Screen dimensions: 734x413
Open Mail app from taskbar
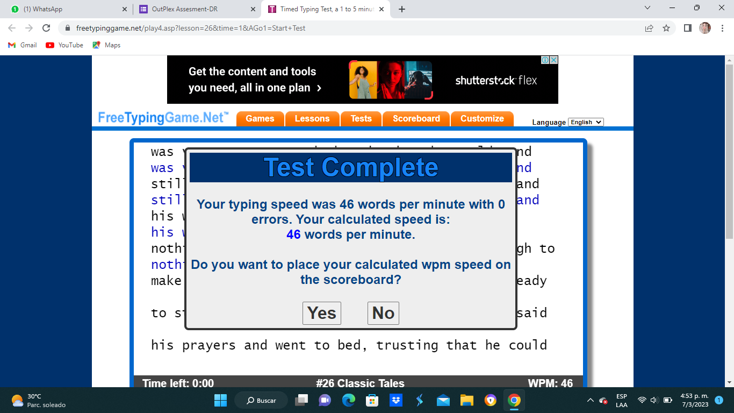click(443, 400)
